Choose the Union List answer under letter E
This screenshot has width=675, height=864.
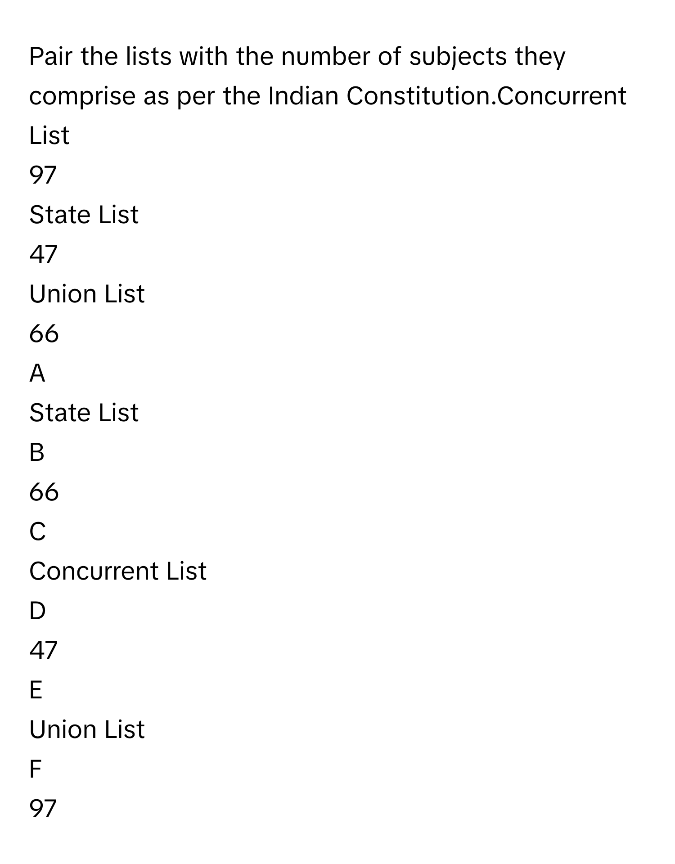click(87, 729)
